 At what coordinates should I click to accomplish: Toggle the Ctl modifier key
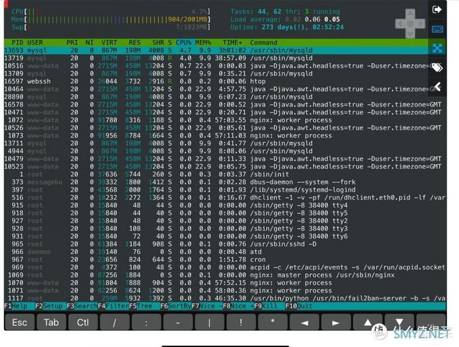83,323
